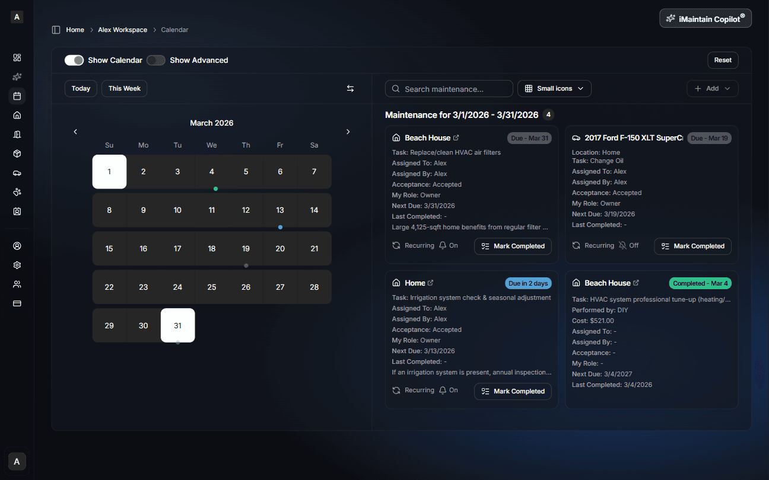Click the package box icon in the sidebar
769x480 pixels.
(x=17, y=153)
